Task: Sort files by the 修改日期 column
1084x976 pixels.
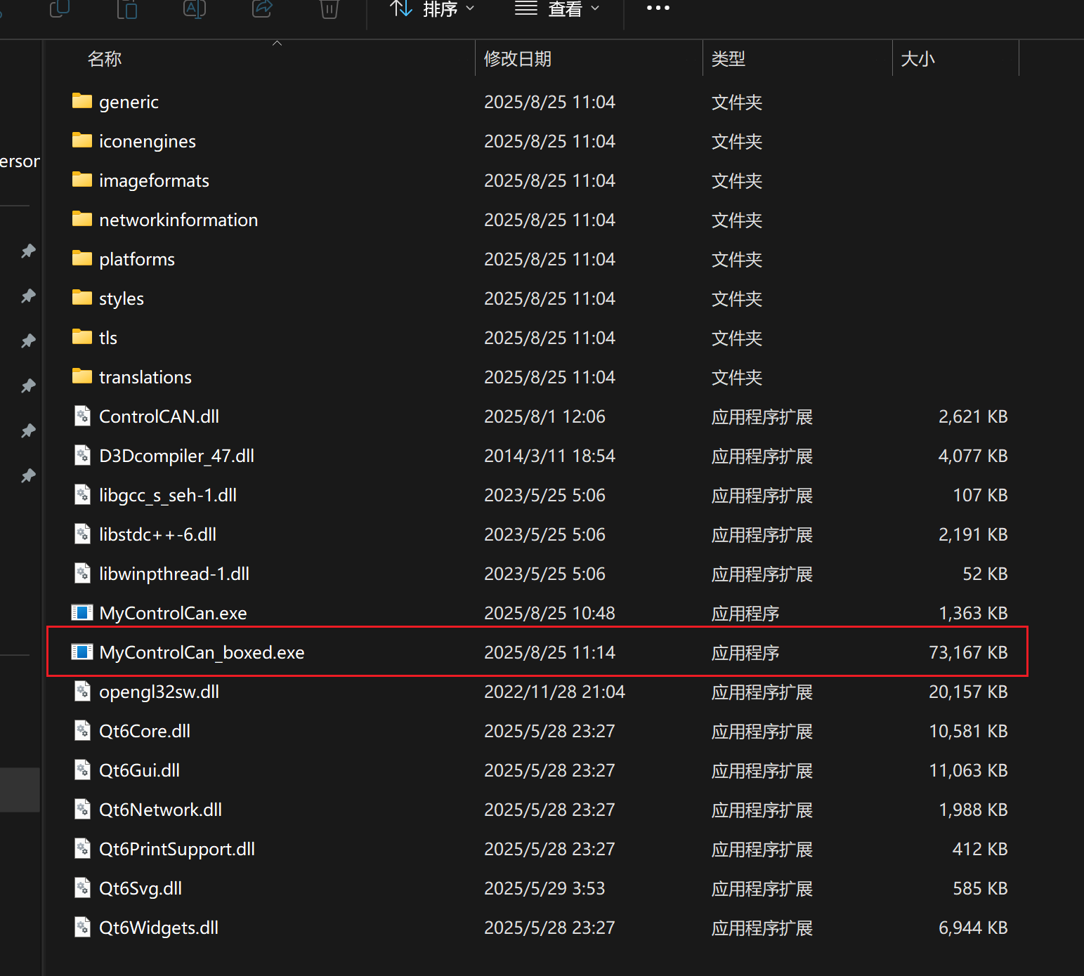Action: pos(518,58)
